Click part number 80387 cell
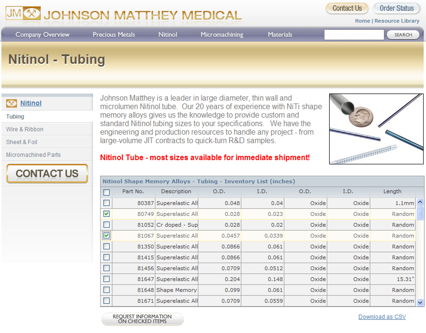The height and width of the screenshot is (333, 426). click(134, 203)
